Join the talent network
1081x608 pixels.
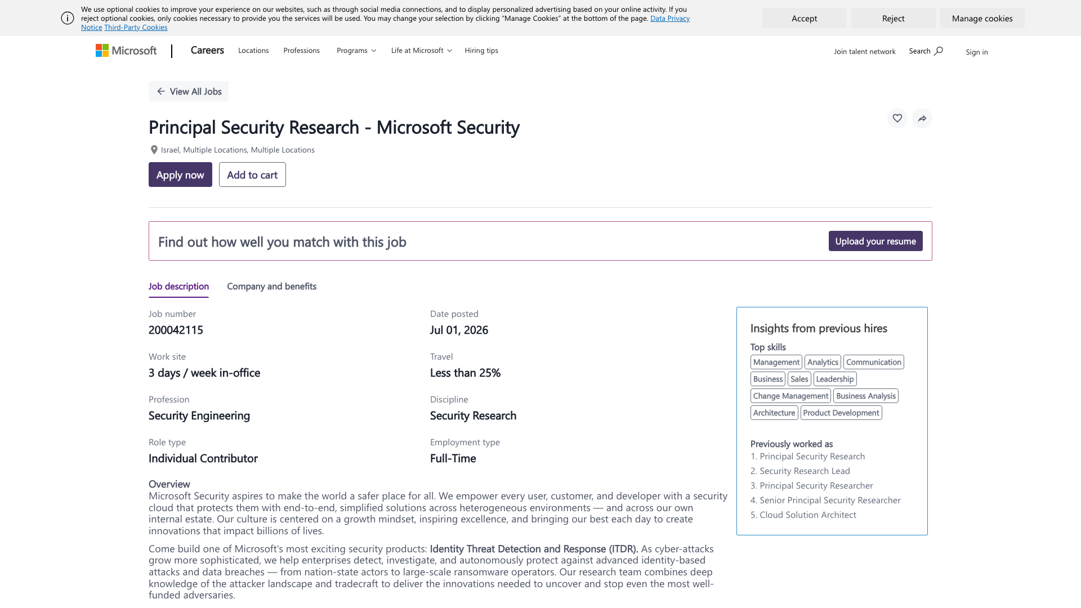(x=865, y=51)
